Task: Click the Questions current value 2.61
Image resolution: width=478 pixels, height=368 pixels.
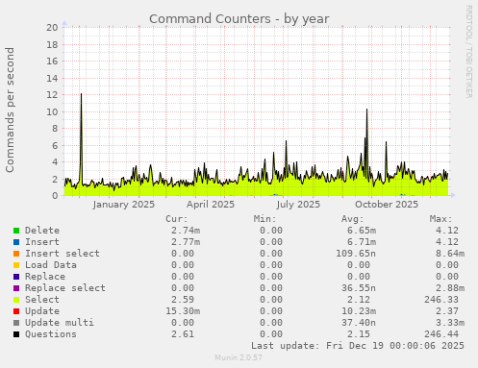Action: (183, 334)
